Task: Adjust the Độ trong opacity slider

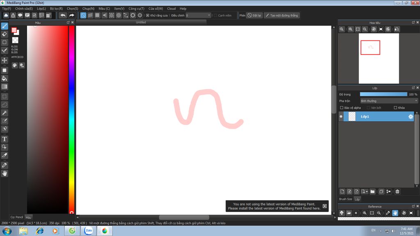Action: 383,94
